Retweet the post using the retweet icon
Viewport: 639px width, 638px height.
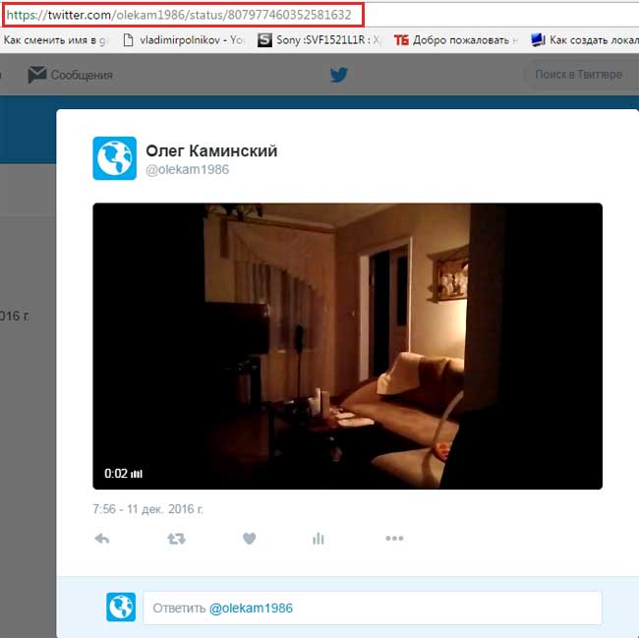click(176, 539)
